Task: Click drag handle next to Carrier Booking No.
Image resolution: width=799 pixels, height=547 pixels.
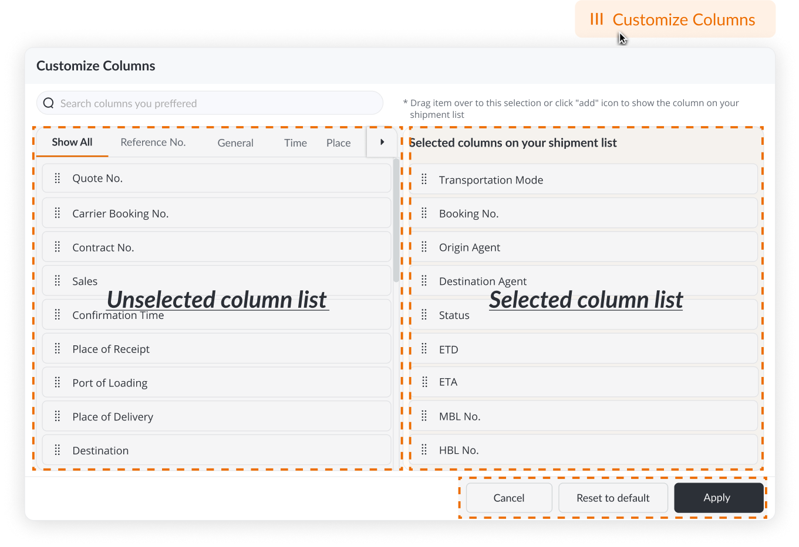Action: pyautogui.click(x=58, y=213)
